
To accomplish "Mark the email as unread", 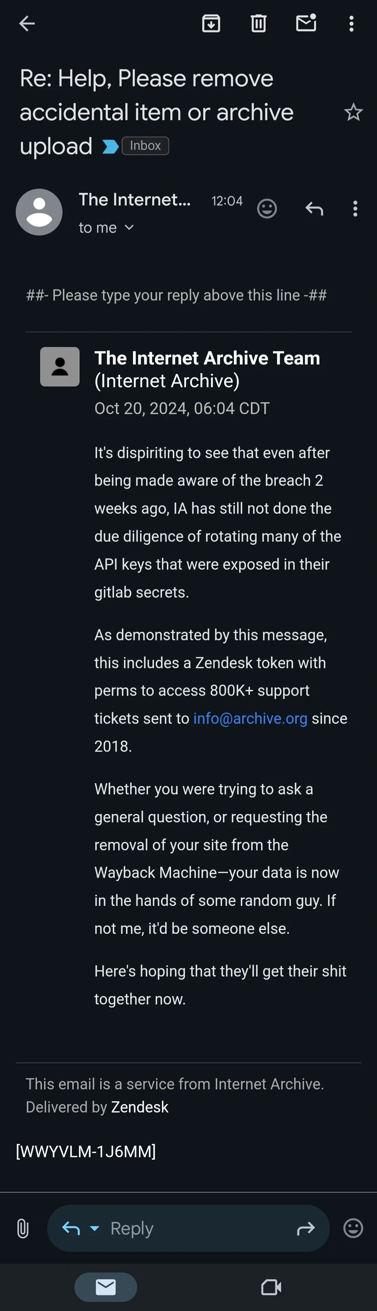I will 306,23.
